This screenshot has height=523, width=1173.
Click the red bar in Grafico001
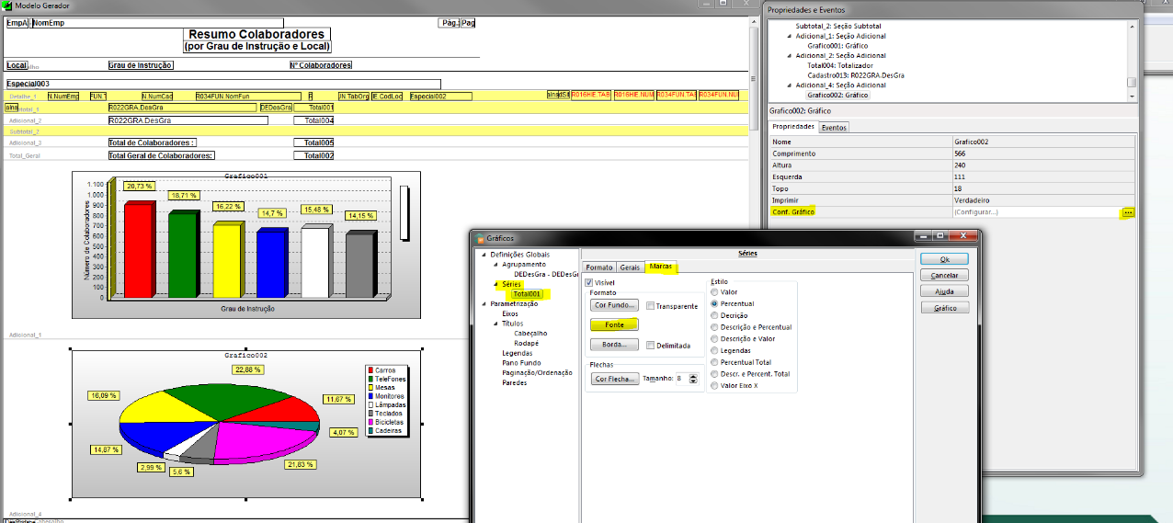[x=139, y=250]
